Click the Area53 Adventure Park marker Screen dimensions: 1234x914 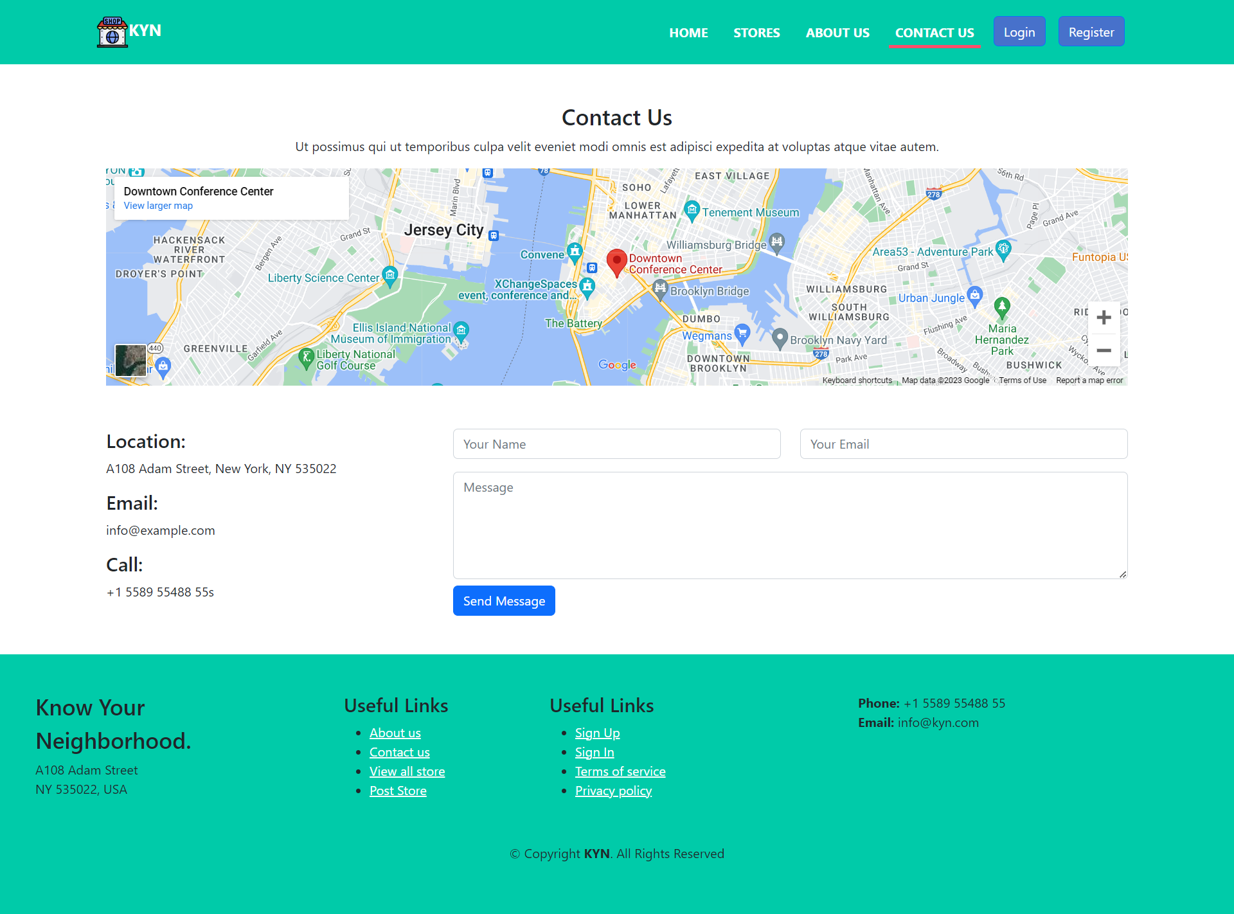[1003, 250]
